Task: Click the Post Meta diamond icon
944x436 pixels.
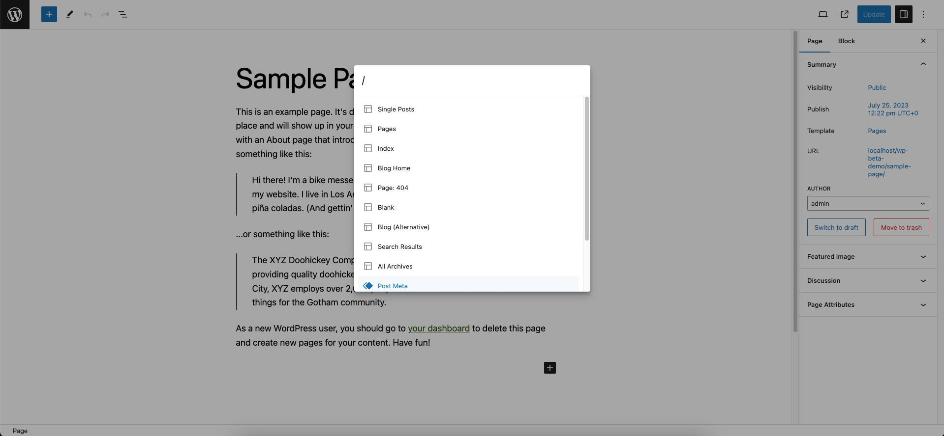Action: pyautogui.click(x=368, y=286)
